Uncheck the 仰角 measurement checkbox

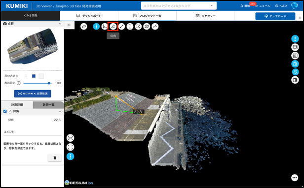coord(5,111)
